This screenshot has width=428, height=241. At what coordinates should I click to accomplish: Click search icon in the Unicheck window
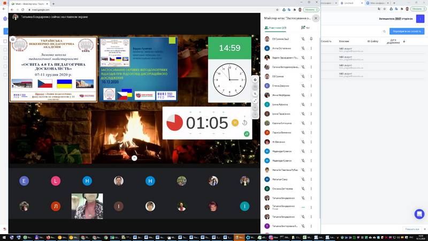384,32
